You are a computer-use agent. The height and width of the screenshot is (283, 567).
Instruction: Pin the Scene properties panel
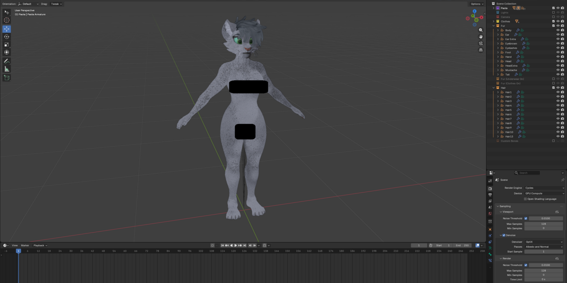(x=562, y=180)
